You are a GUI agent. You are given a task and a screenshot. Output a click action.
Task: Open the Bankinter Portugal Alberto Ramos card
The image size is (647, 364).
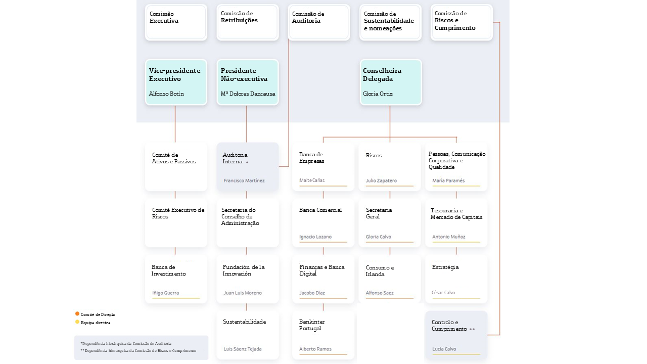[323, 335]
